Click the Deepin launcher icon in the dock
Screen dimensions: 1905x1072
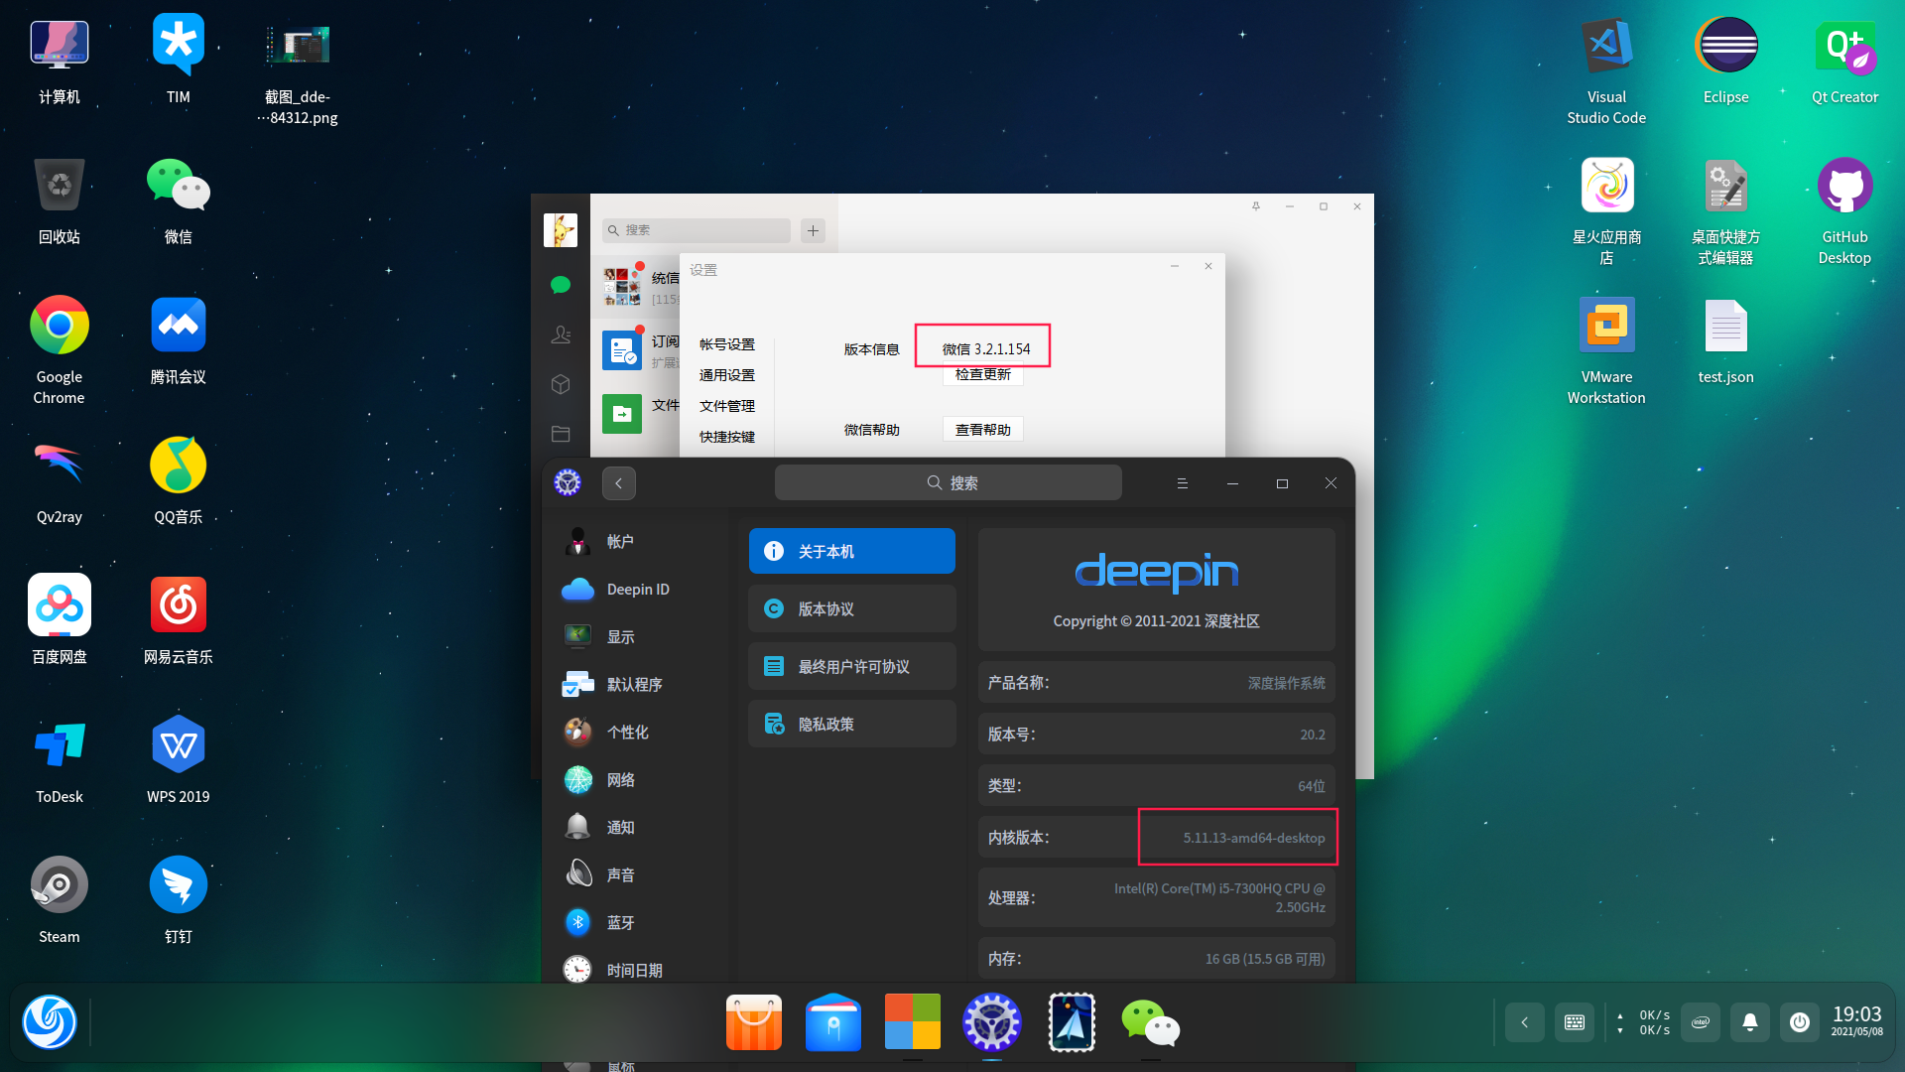coord(50,1022)
